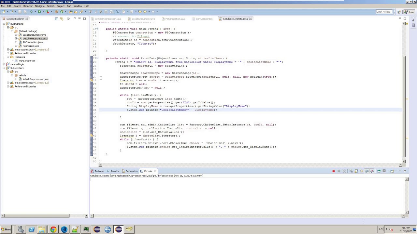Click Remove All Terminated Launches icon
The width and height of the screenshot is (417, 234).
pyautogui.click(x=344, y=171)
